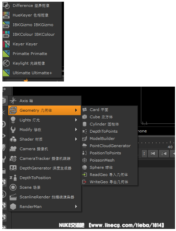Click the Modify wrench icon
The height and width of the screenshot is (231, 176).
(x=13, y=130)
